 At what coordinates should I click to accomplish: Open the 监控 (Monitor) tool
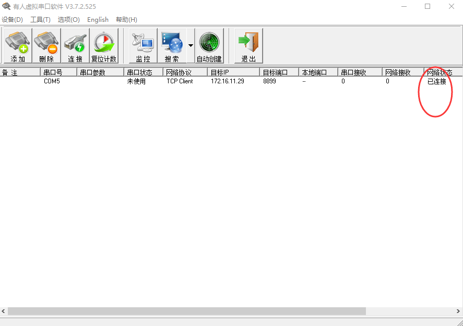pyautogui.click(x=143, y=46)
